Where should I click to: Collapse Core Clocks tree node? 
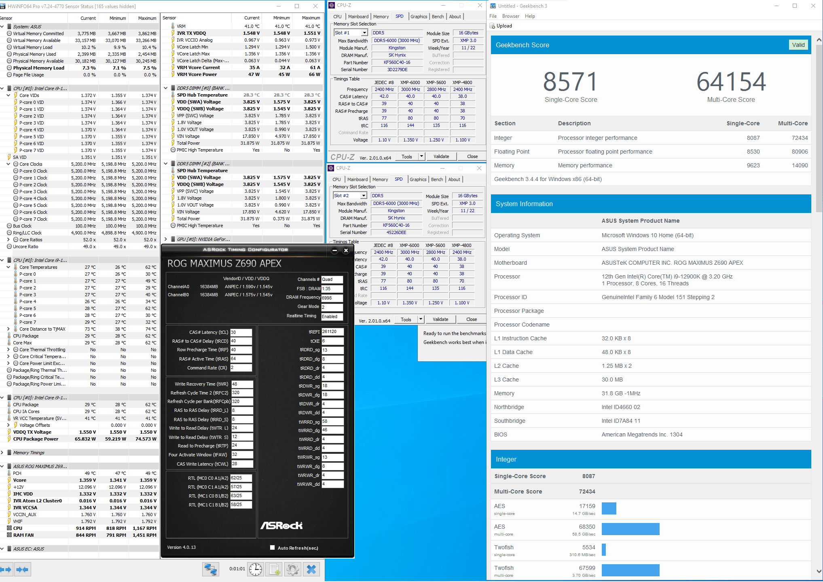8,164
